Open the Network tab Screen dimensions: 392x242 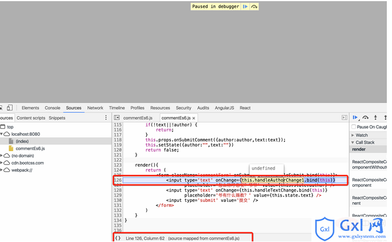tap(95, 108)
